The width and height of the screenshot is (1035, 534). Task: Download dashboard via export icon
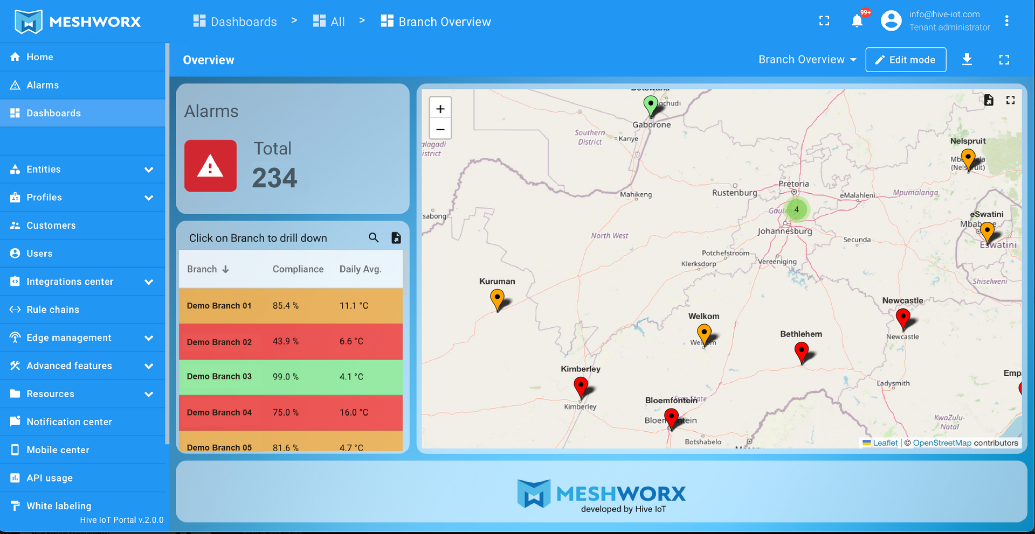click(x=967, y=59)
